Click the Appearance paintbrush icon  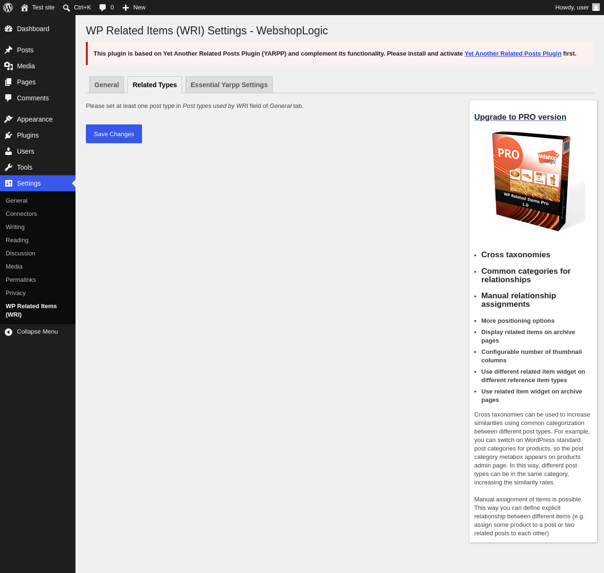(8, 119)
